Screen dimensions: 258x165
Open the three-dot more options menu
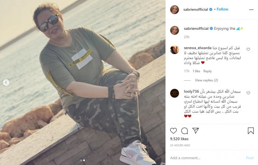[x=251, y=10]
